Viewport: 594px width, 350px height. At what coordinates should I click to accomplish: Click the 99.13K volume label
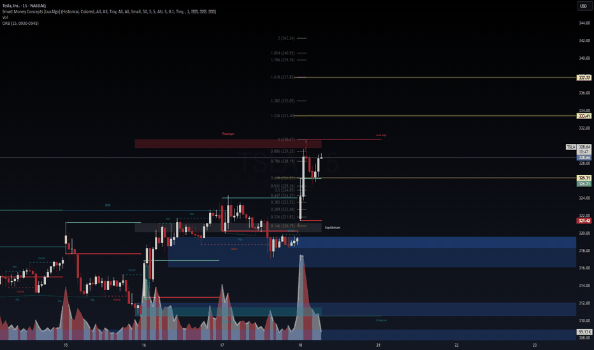[584, 332]
